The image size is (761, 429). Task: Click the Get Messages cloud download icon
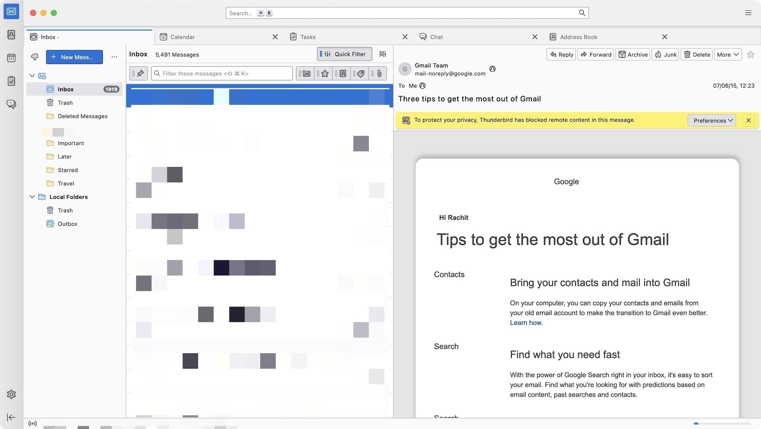(35, 57)
